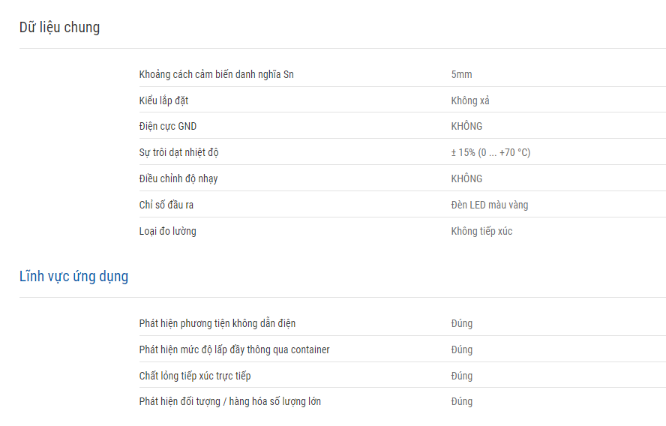Image resolution: width=666 pixels, height=426 pixels.
Task: Select the 'Khoảng cách cảm biến danh nghĩa Sn' label
Action: (x=216, y=74)
